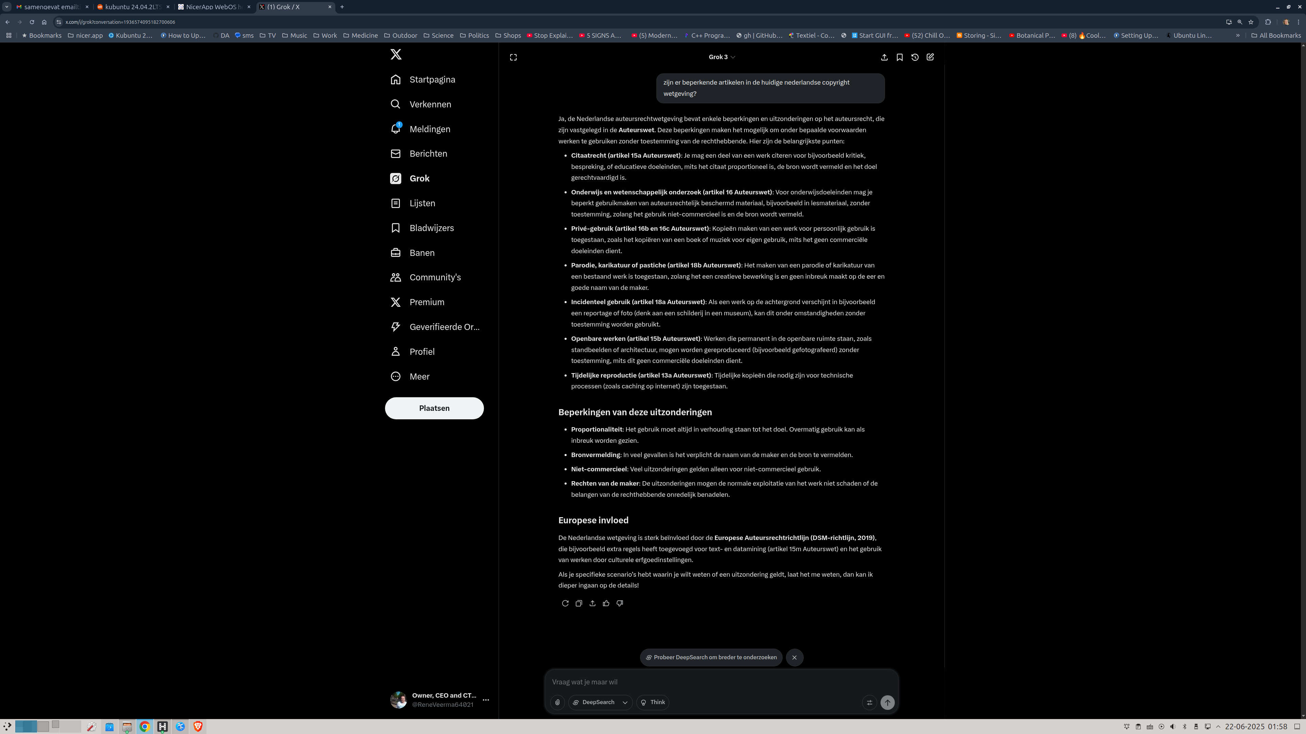
Task: Click the thumbs down icon
Action: pos(620,603)
